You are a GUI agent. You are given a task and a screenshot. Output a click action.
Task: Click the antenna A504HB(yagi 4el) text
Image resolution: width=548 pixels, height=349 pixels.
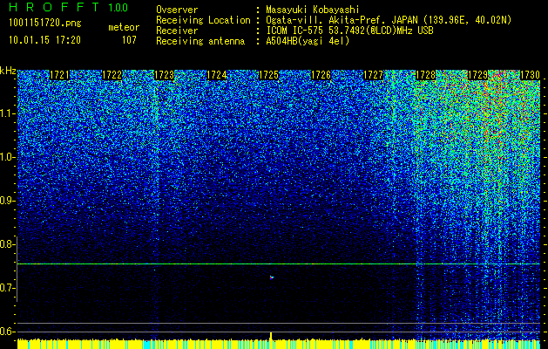coord(308,41)
